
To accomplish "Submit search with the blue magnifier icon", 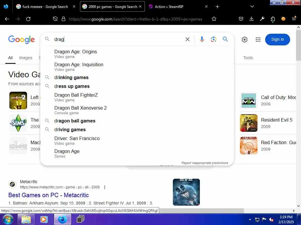I will pos(225,39).
